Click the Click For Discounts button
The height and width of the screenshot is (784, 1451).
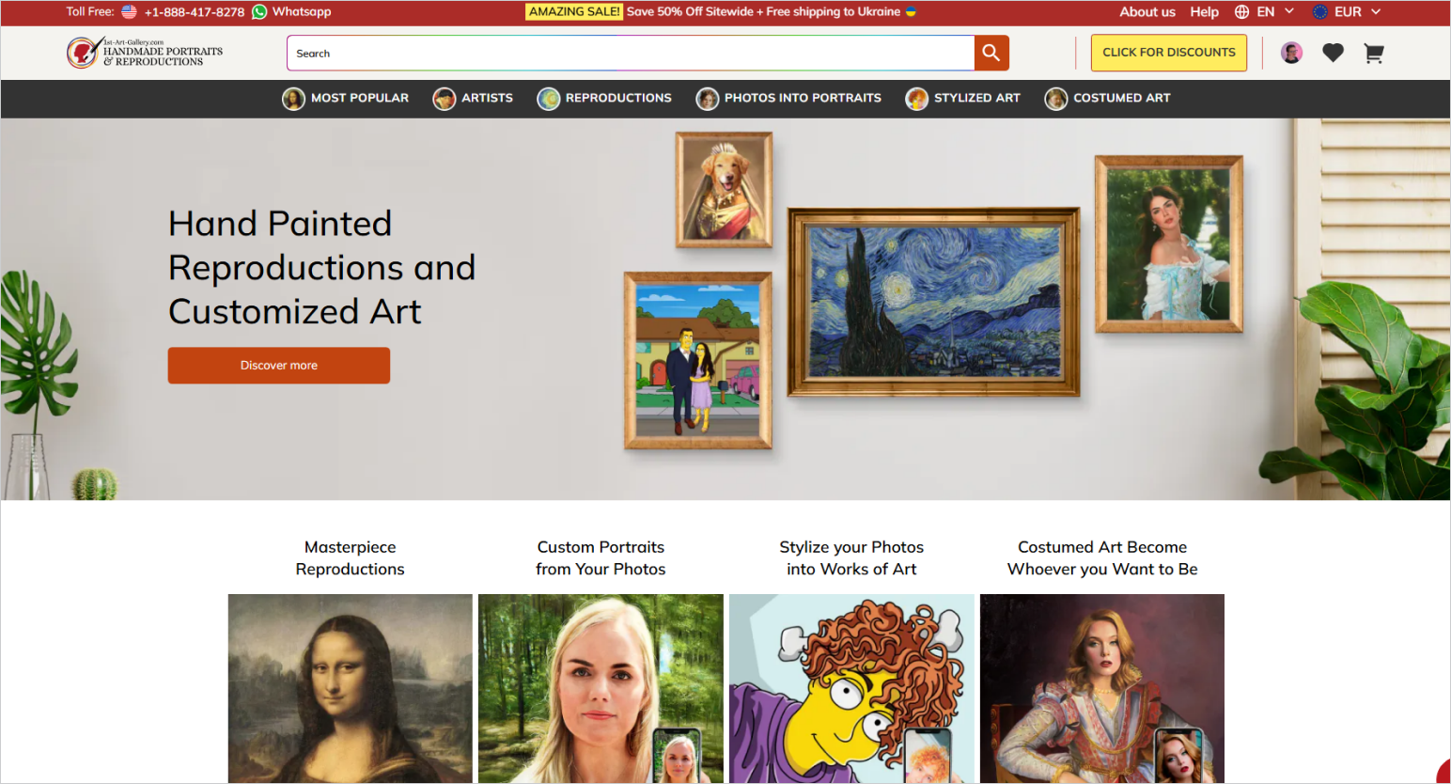click(1169, 53)
